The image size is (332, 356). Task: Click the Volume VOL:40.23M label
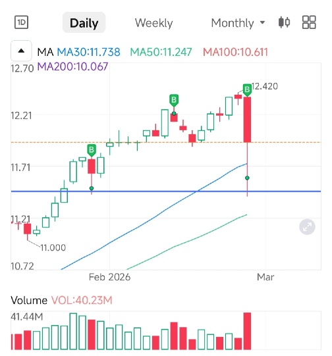[x=61, y=300]
